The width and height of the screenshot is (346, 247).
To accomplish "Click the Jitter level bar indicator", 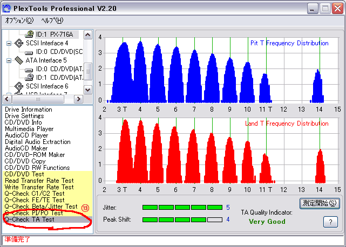I will 182,207.
